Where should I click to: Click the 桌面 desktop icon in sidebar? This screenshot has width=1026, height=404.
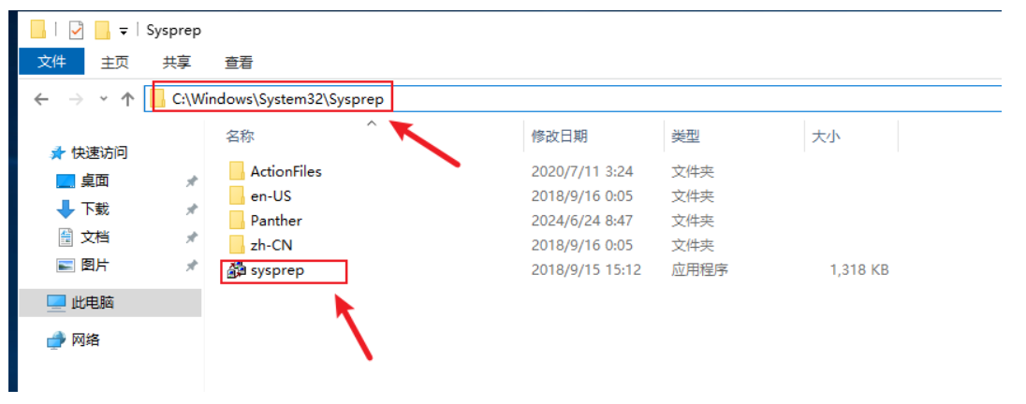(66, 181)
